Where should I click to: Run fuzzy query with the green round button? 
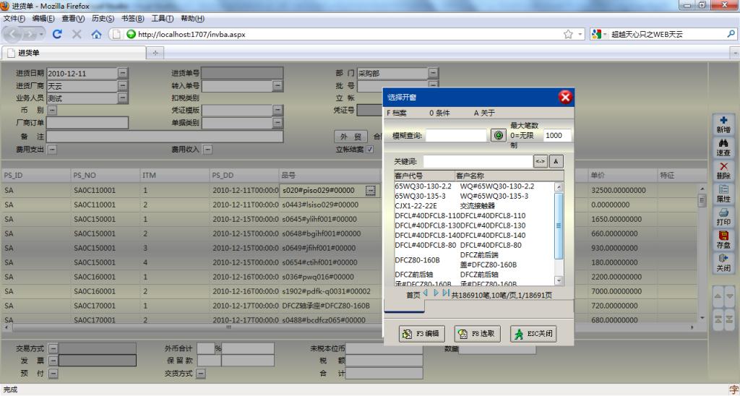[x=498, y=135]
